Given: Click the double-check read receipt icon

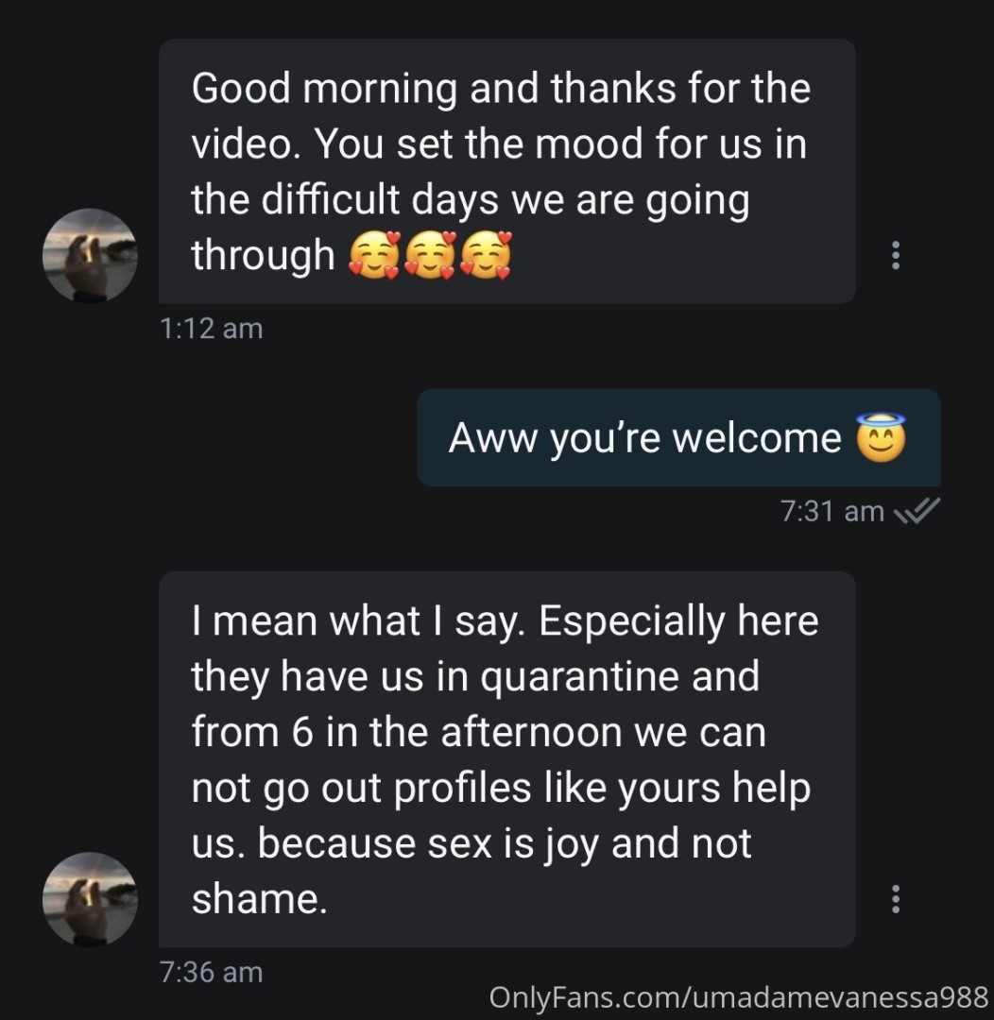Looking at the screenshot, I should (916, 512).
